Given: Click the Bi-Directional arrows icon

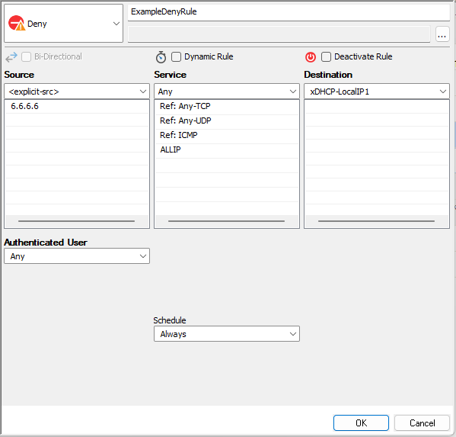Looking at the screenshot, I should 11,57.
